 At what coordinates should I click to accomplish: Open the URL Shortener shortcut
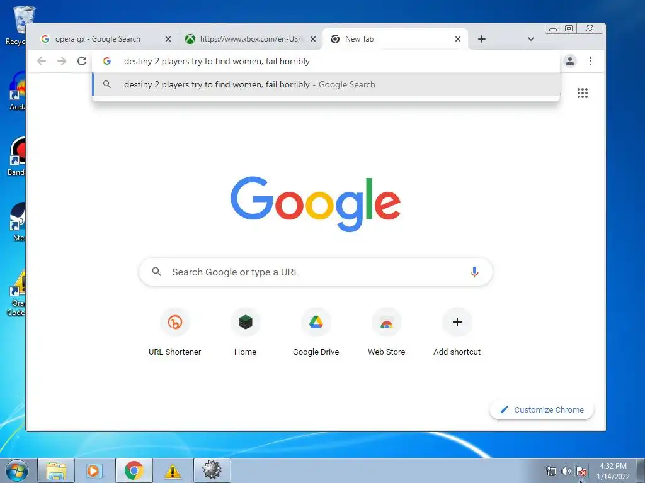(175, 333)
